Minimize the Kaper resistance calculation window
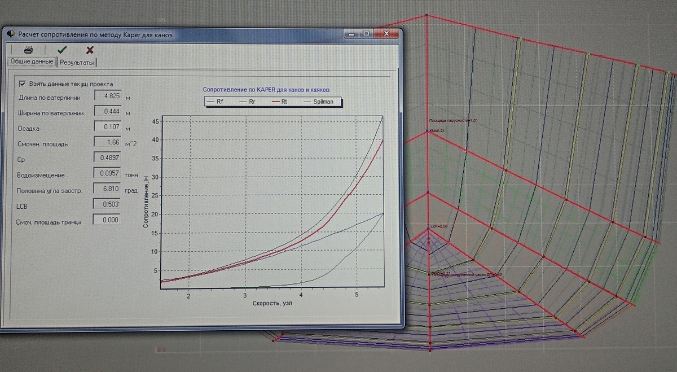Screen dimensions: 677x372 pos(351,34)
